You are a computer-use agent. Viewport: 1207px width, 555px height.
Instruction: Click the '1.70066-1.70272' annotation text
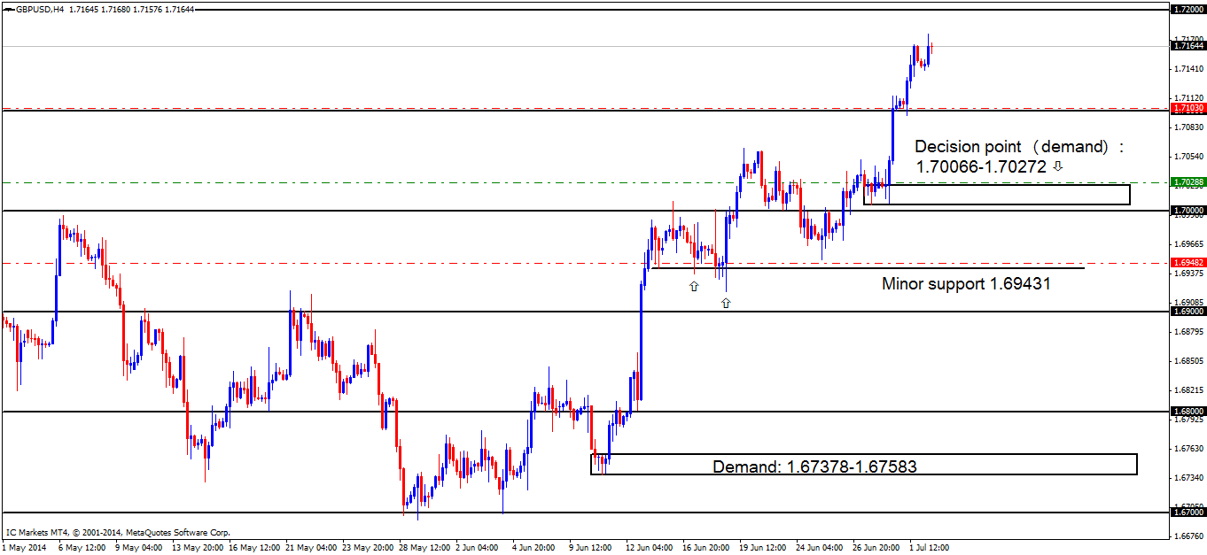(x=981, y=166)
